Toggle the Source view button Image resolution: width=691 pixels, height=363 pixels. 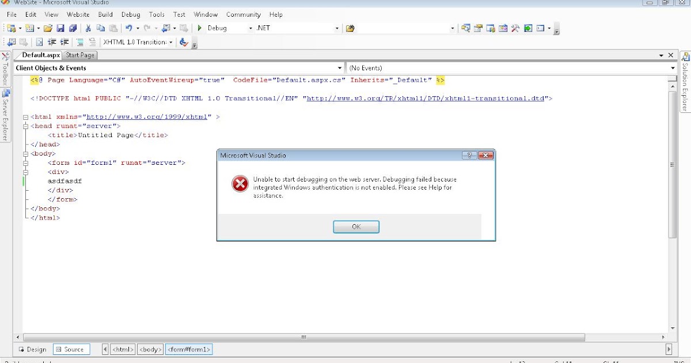coord(71,349)
